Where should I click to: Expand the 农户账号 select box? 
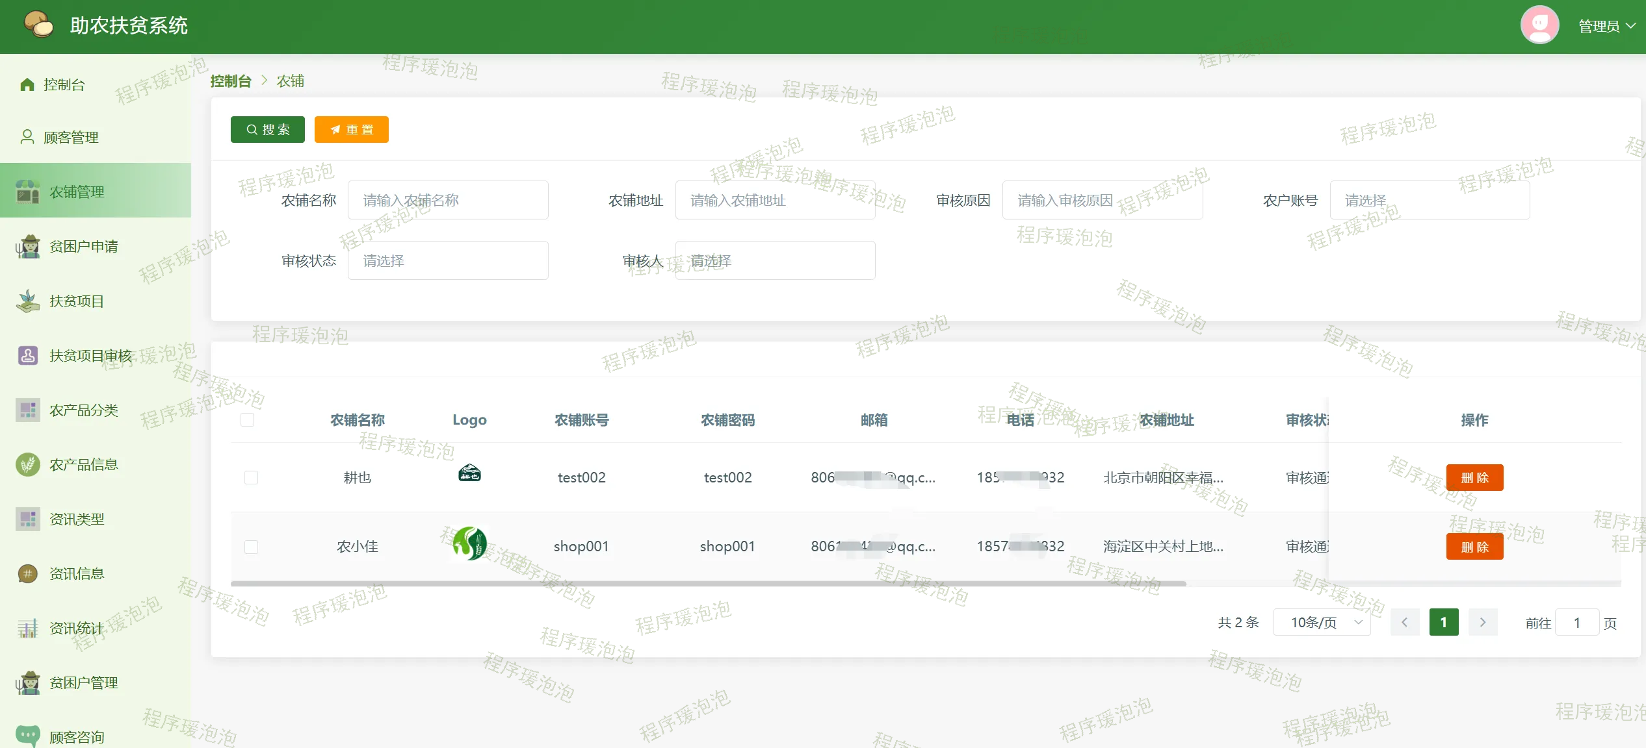click(x=1429, y=201)
